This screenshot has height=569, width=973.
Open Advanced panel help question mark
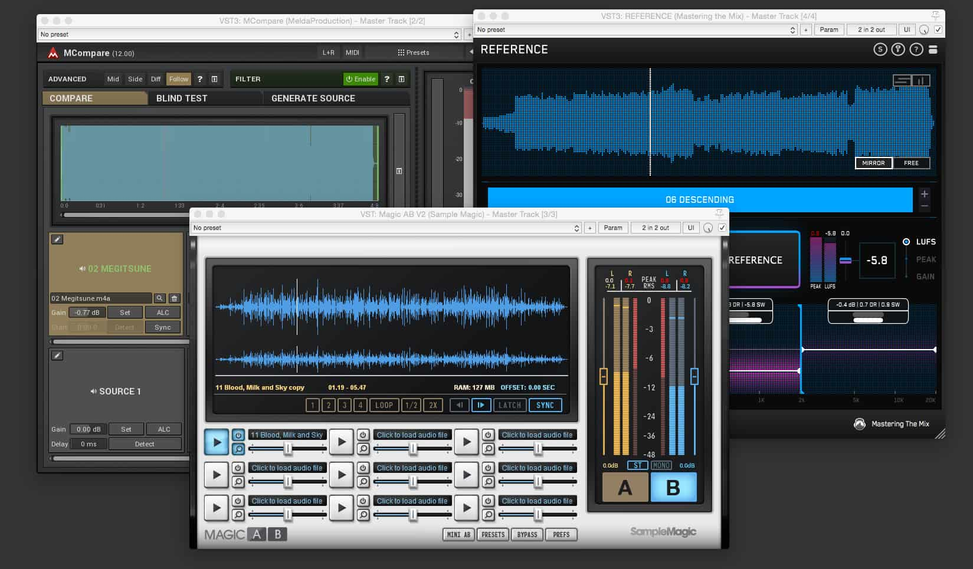(x=200, y=79)
